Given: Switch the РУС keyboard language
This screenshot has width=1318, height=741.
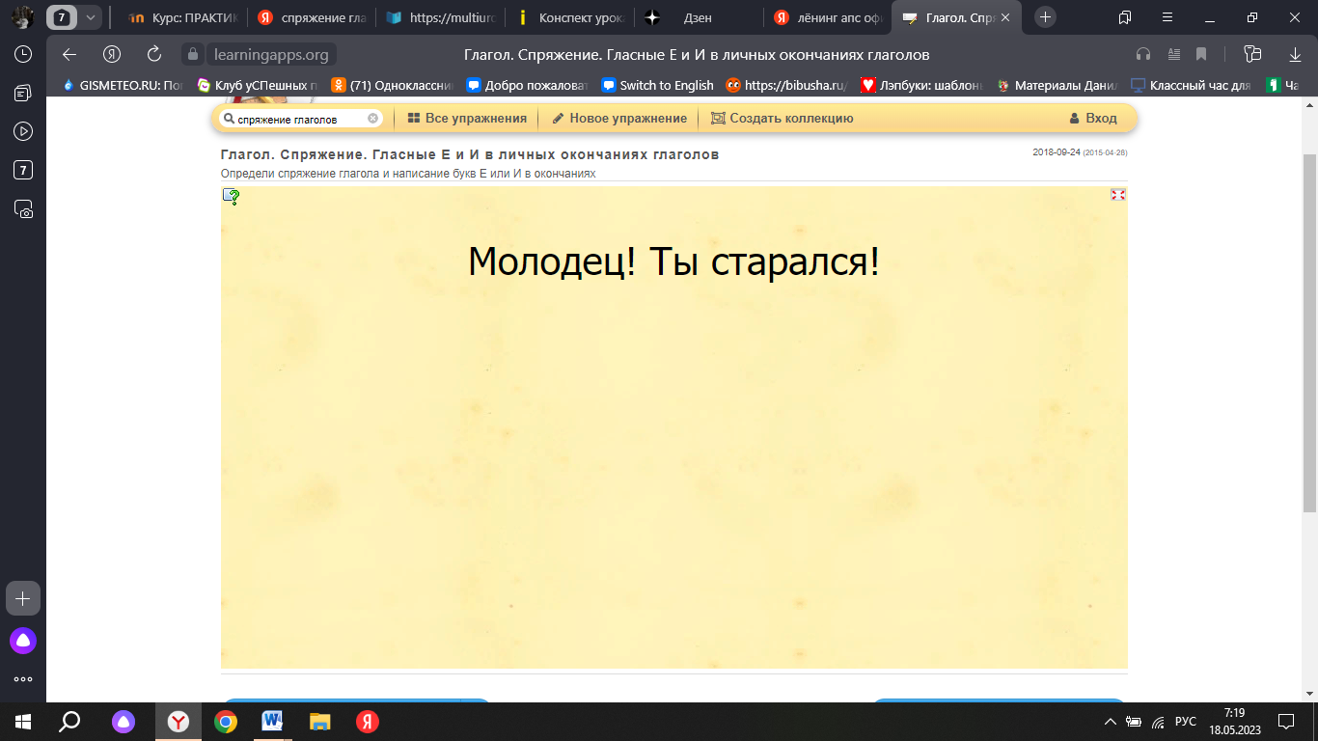Looking at the screenshot, I should coord(1186,722).
